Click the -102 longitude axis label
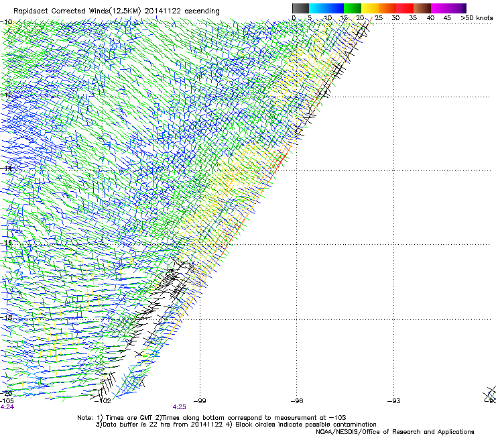 (x=103, y=401)
